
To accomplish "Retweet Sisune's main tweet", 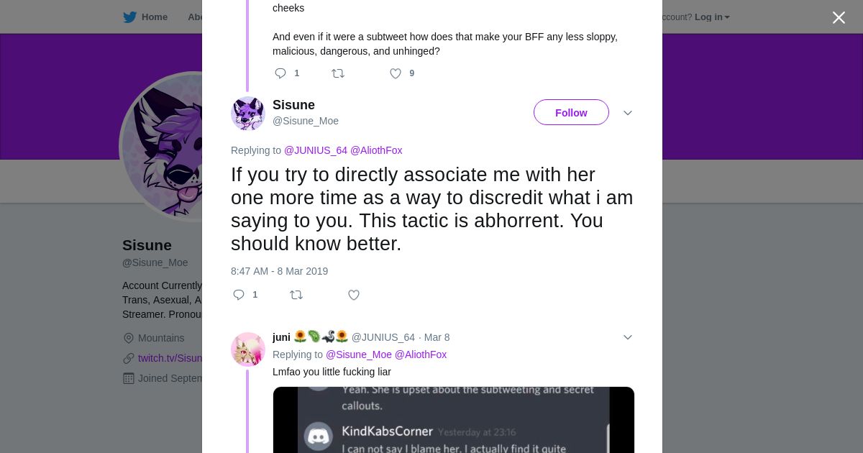I will [296, 295].
